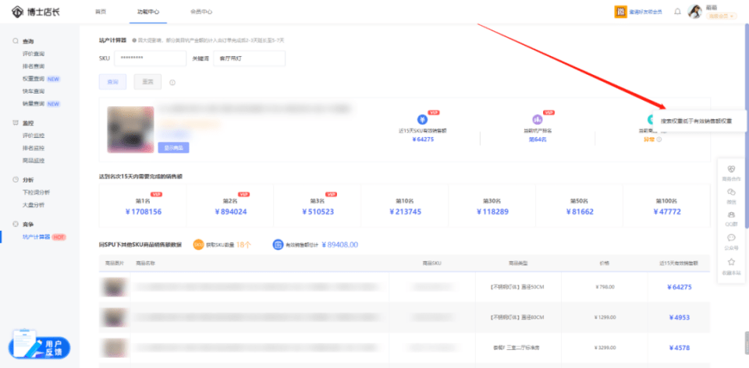Click the info icon beside the reset button
This screenshot has width=749, height=368.
(x=172, y=82)
